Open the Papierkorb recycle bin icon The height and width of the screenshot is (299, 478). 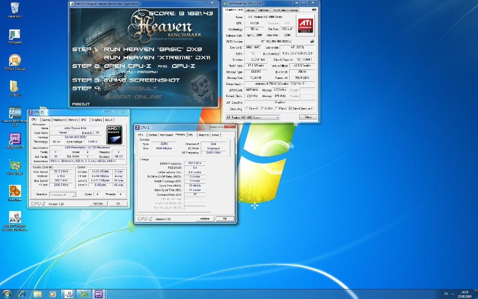tap(14, 10)
